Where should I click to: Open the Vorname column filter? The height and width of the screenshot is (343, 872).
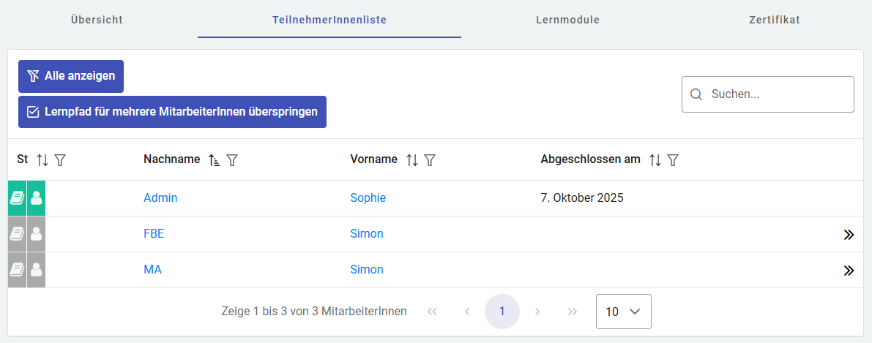(x=431, y=159)
